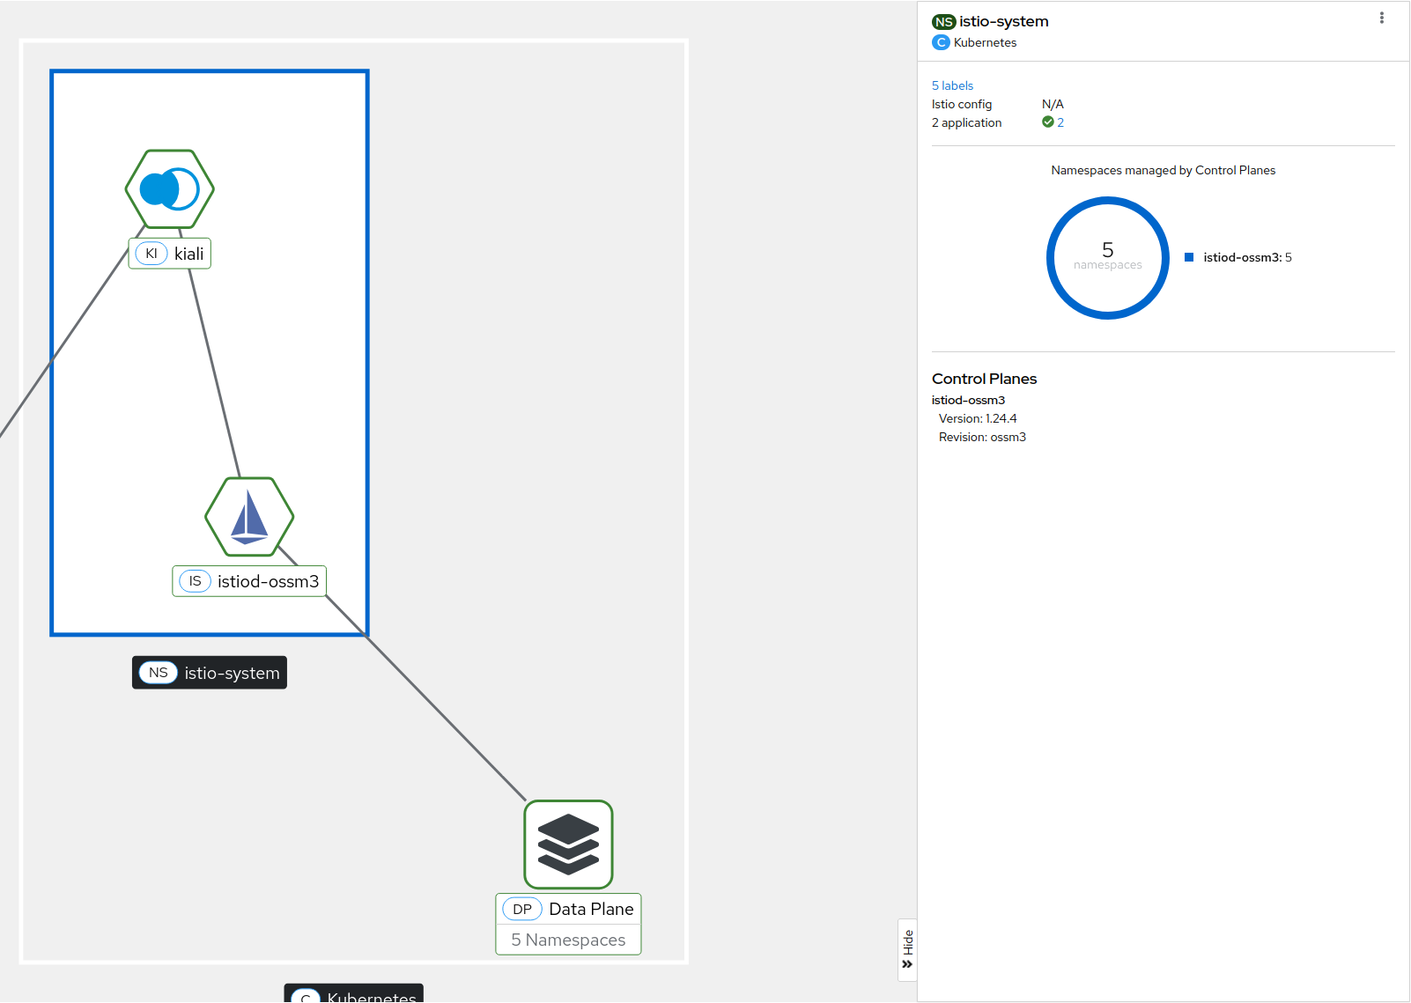
Task: Expand the 5 labels link
Action: [x=952, y=85]
